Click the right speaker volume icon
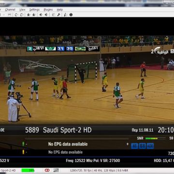 (46, 14)
